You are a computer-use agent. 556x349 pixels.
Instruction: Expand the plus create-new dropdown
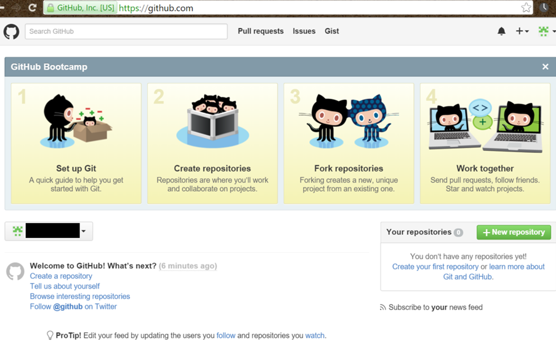(x=522, y=31)
